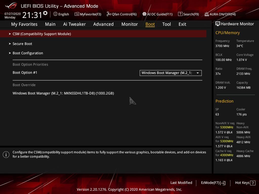Viewport: 259px width, 194px height.
Task: Click the 1.577 V @L4 value
Action: [x=224, y=146]
